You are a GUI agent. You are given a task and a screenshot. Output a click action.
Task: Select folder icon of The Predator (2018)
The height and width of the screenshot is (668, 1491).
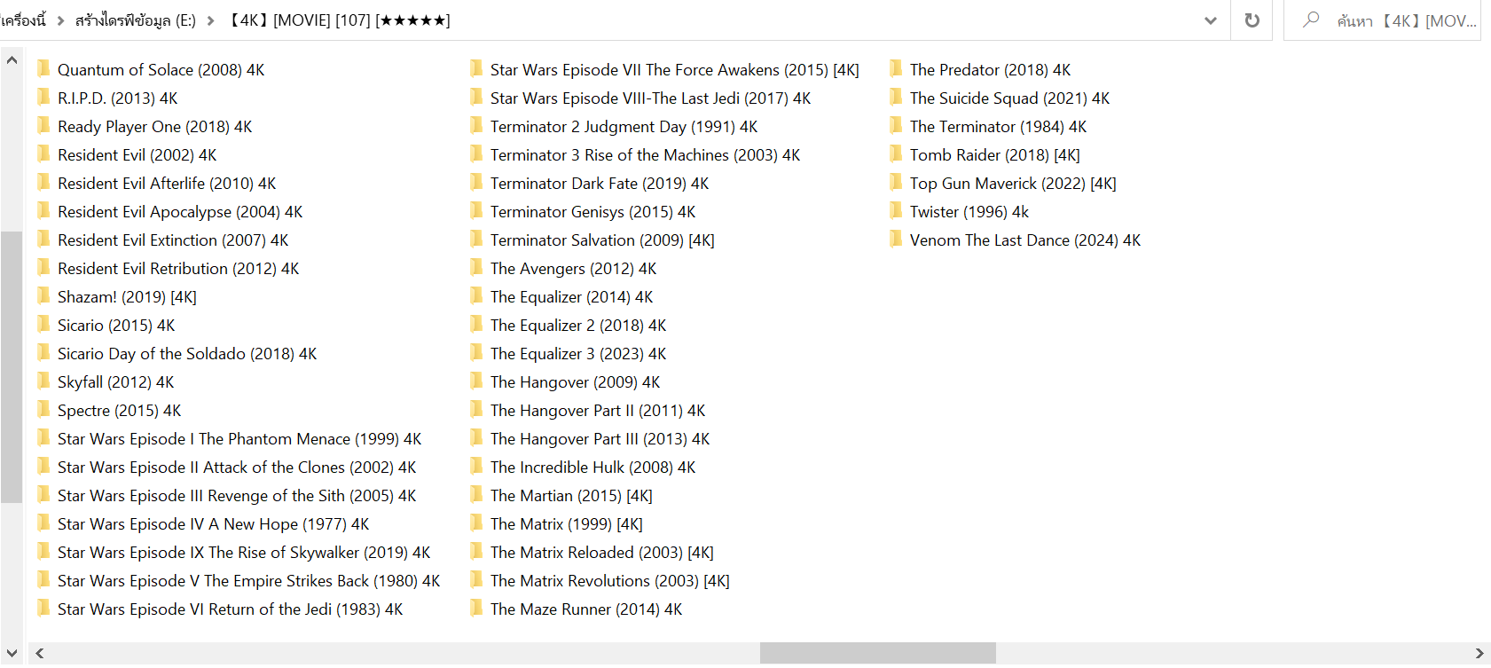point(896,69)
